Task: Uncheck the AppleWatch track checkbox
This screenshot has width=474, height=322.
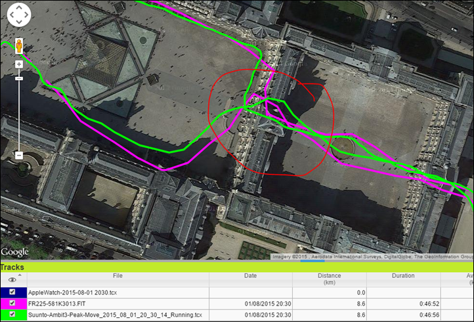Action: pyautogui.click(x=12, y=292)
